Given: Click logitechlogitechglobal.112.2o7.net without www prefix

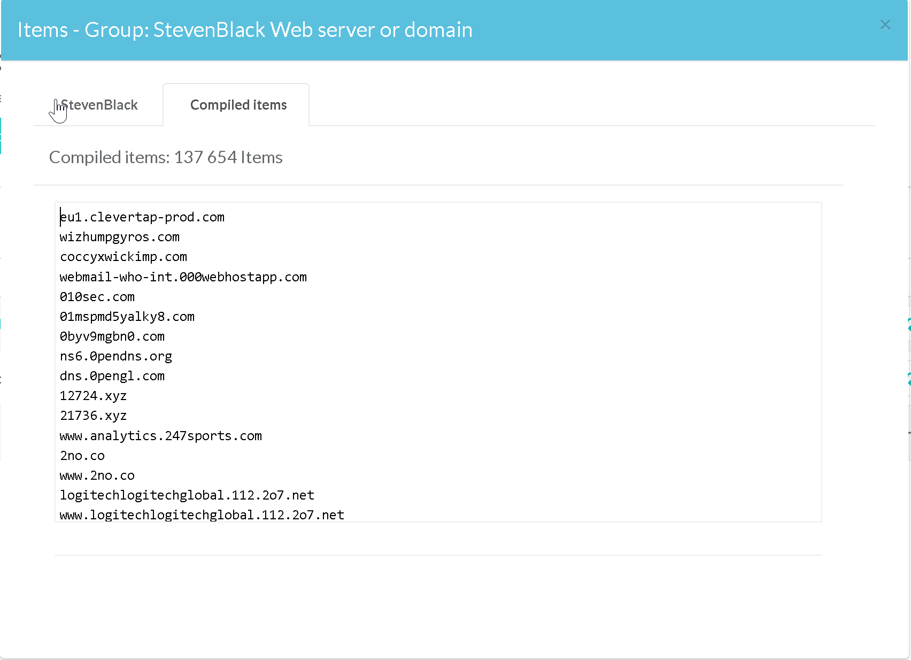Looking at the screenshot, I should (x=187, y=495).
